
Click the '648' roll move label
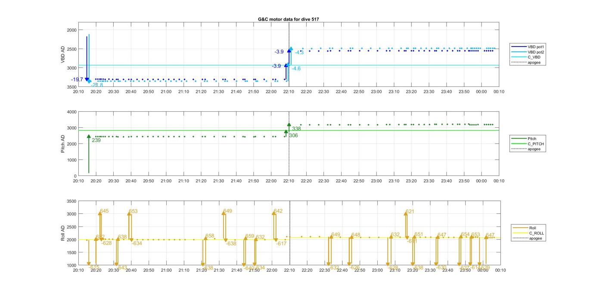356,235
